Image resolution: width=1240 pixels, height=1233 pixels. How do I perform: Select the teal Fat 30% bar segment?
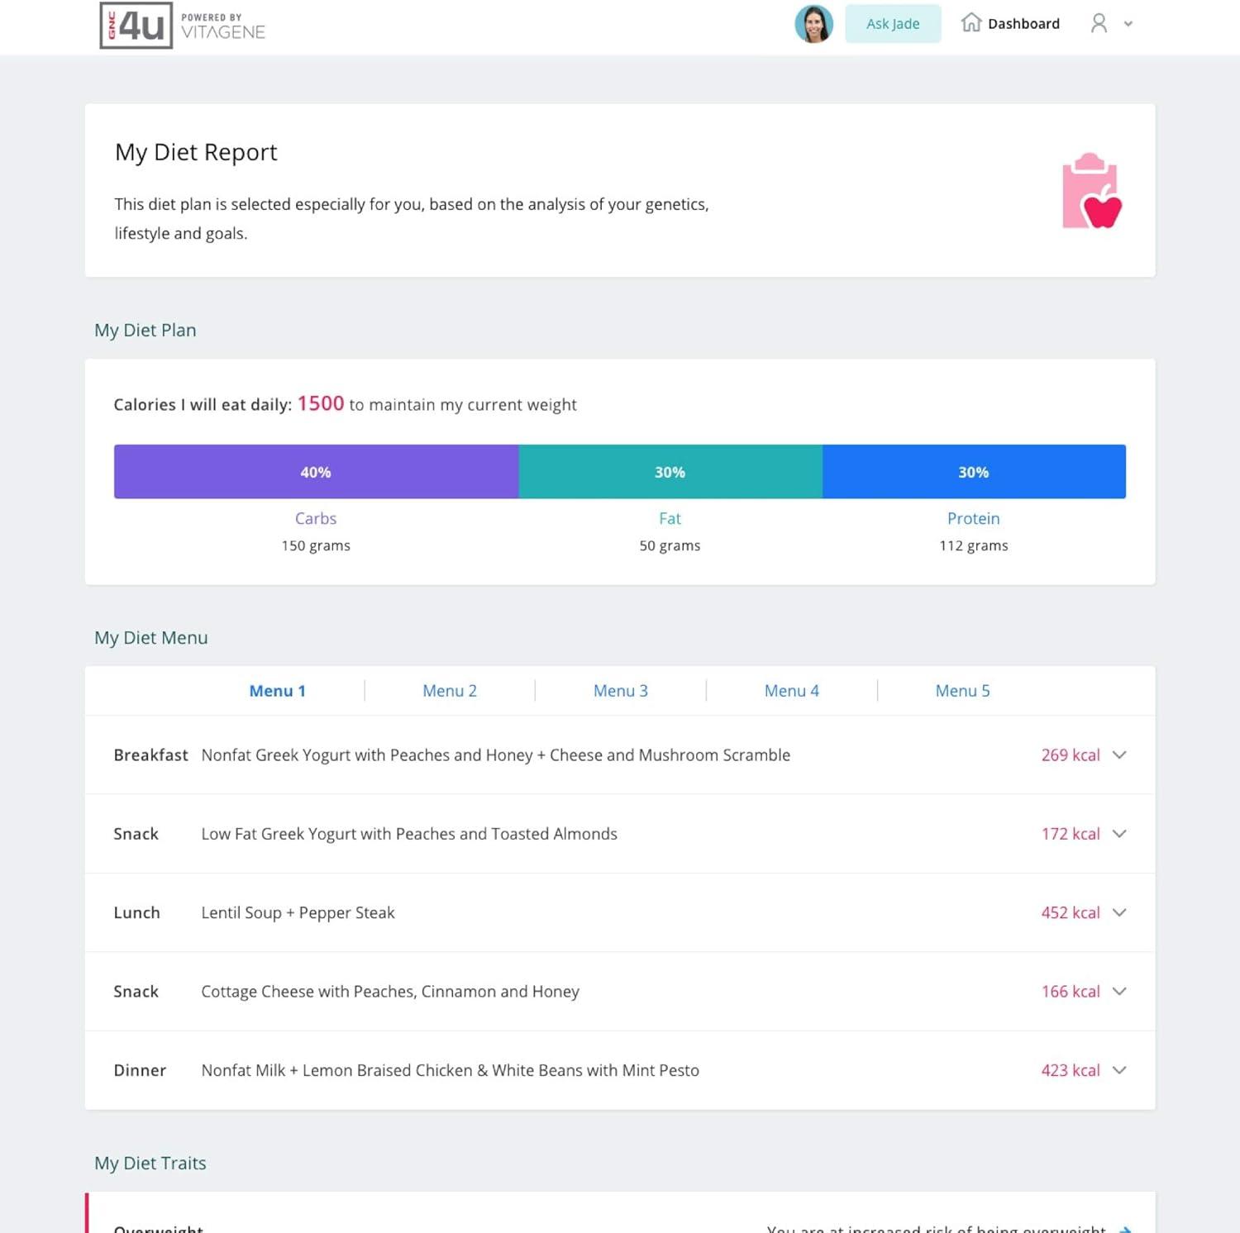(x=670, y=472)
